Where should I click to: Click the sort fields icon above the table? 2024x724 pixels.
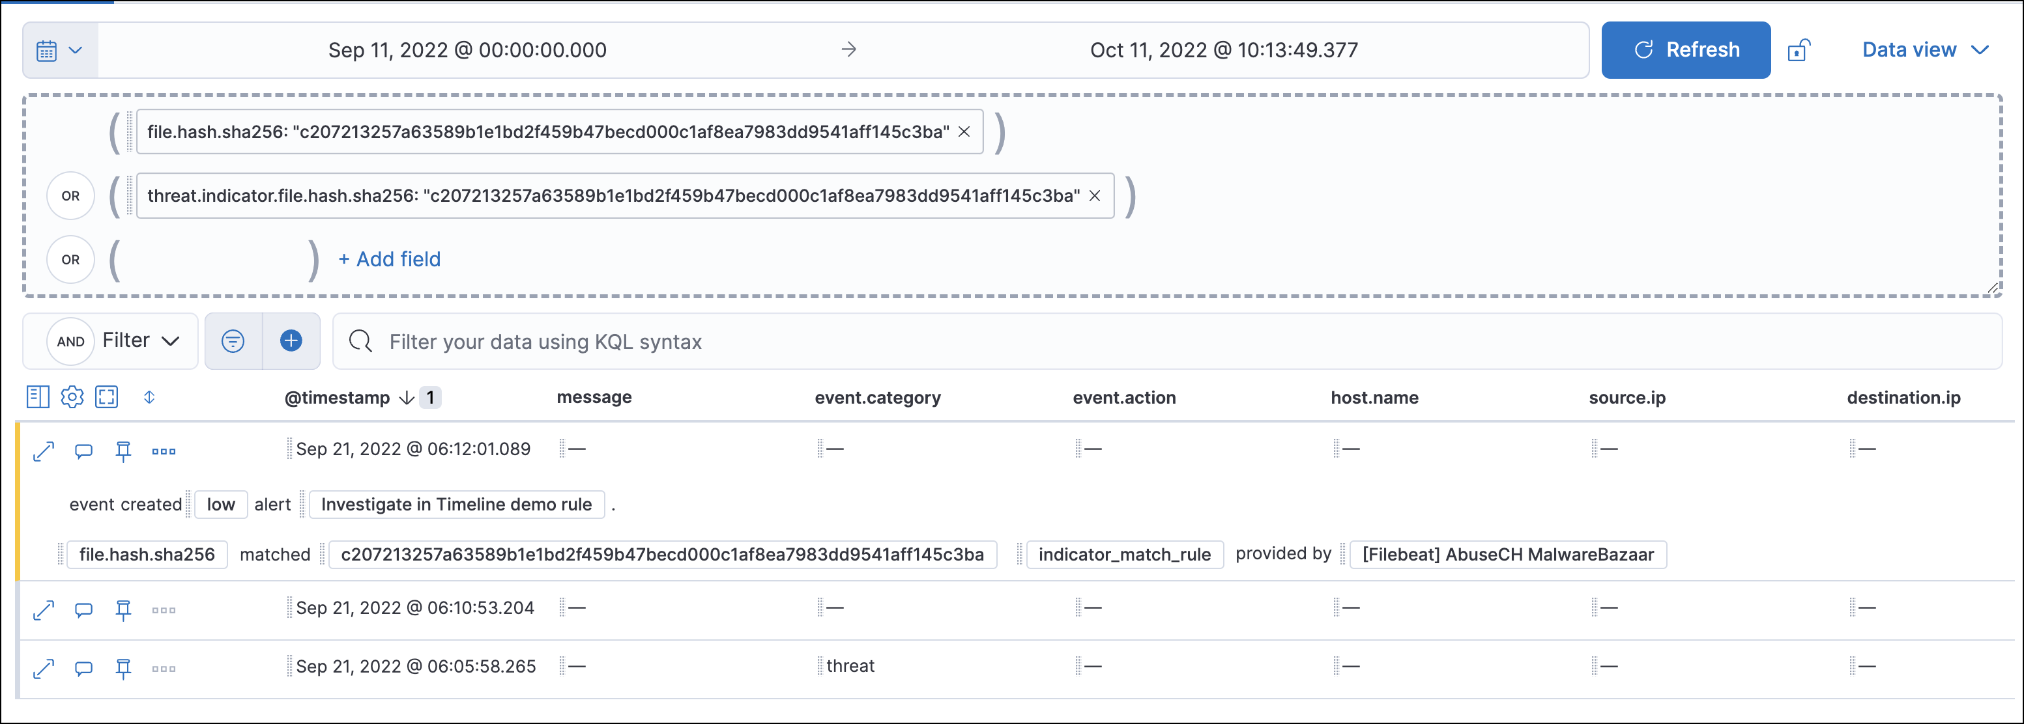149,397
